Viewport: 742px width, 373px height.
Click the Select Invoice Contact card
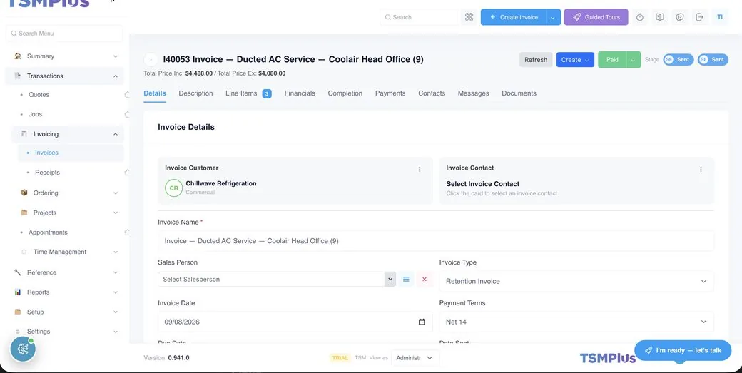coord(576,180)
